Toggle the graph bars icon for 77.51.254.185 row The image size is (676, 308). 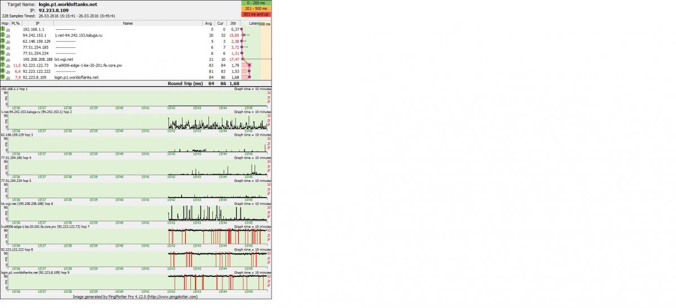(x=8, y=47)
